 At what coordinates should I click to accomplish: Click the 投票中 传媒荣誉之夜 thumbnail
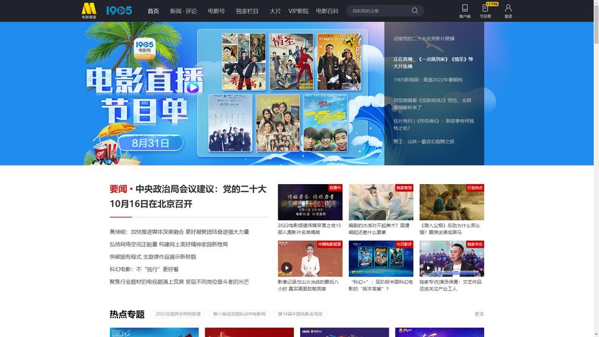pos(310,202)
